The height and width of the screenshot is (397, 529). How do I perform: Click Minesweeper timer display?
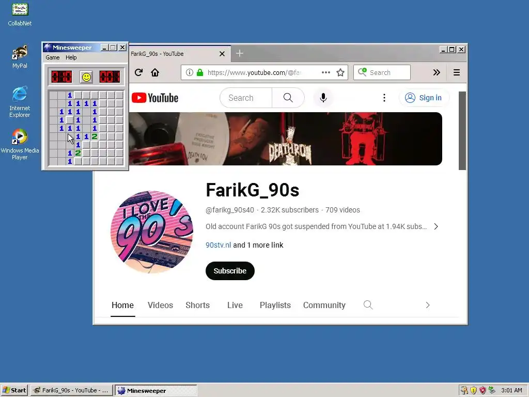(x=110, y=77)
